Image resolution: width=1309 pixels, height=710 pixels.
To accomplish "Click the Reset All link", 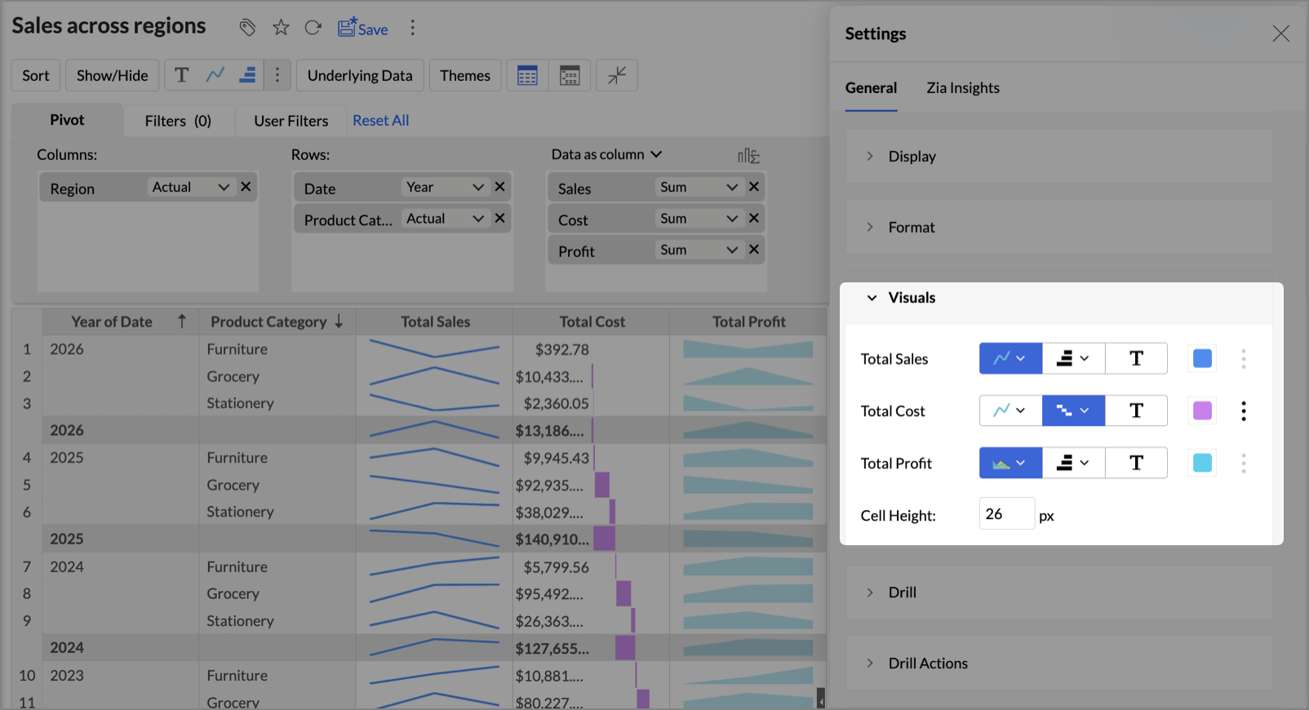I will [x=380, y=121].
